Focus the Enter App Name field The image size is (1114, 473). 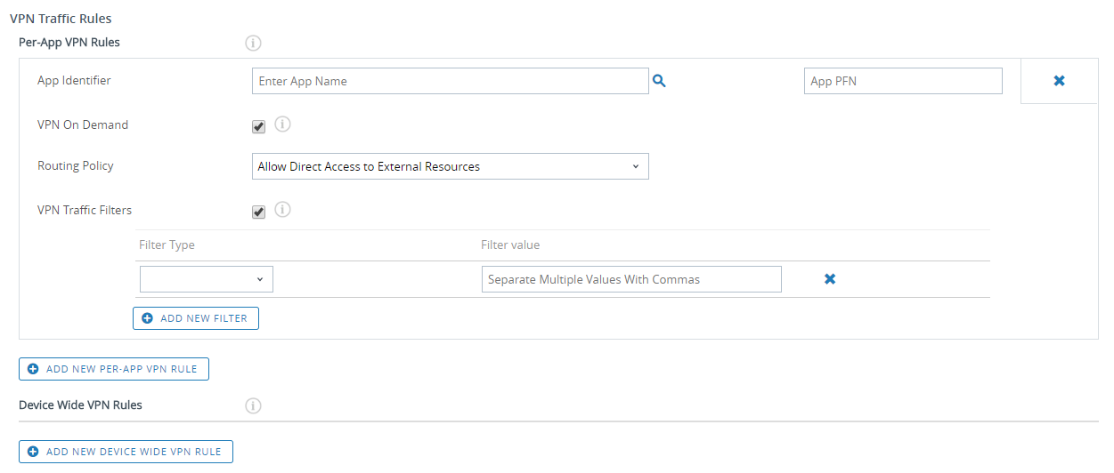coord(450,81)
